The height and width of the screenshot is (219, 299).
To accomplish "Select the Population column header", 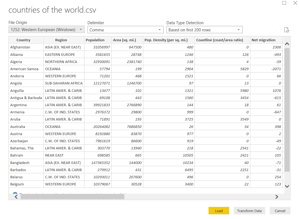I will pos(95,40).
